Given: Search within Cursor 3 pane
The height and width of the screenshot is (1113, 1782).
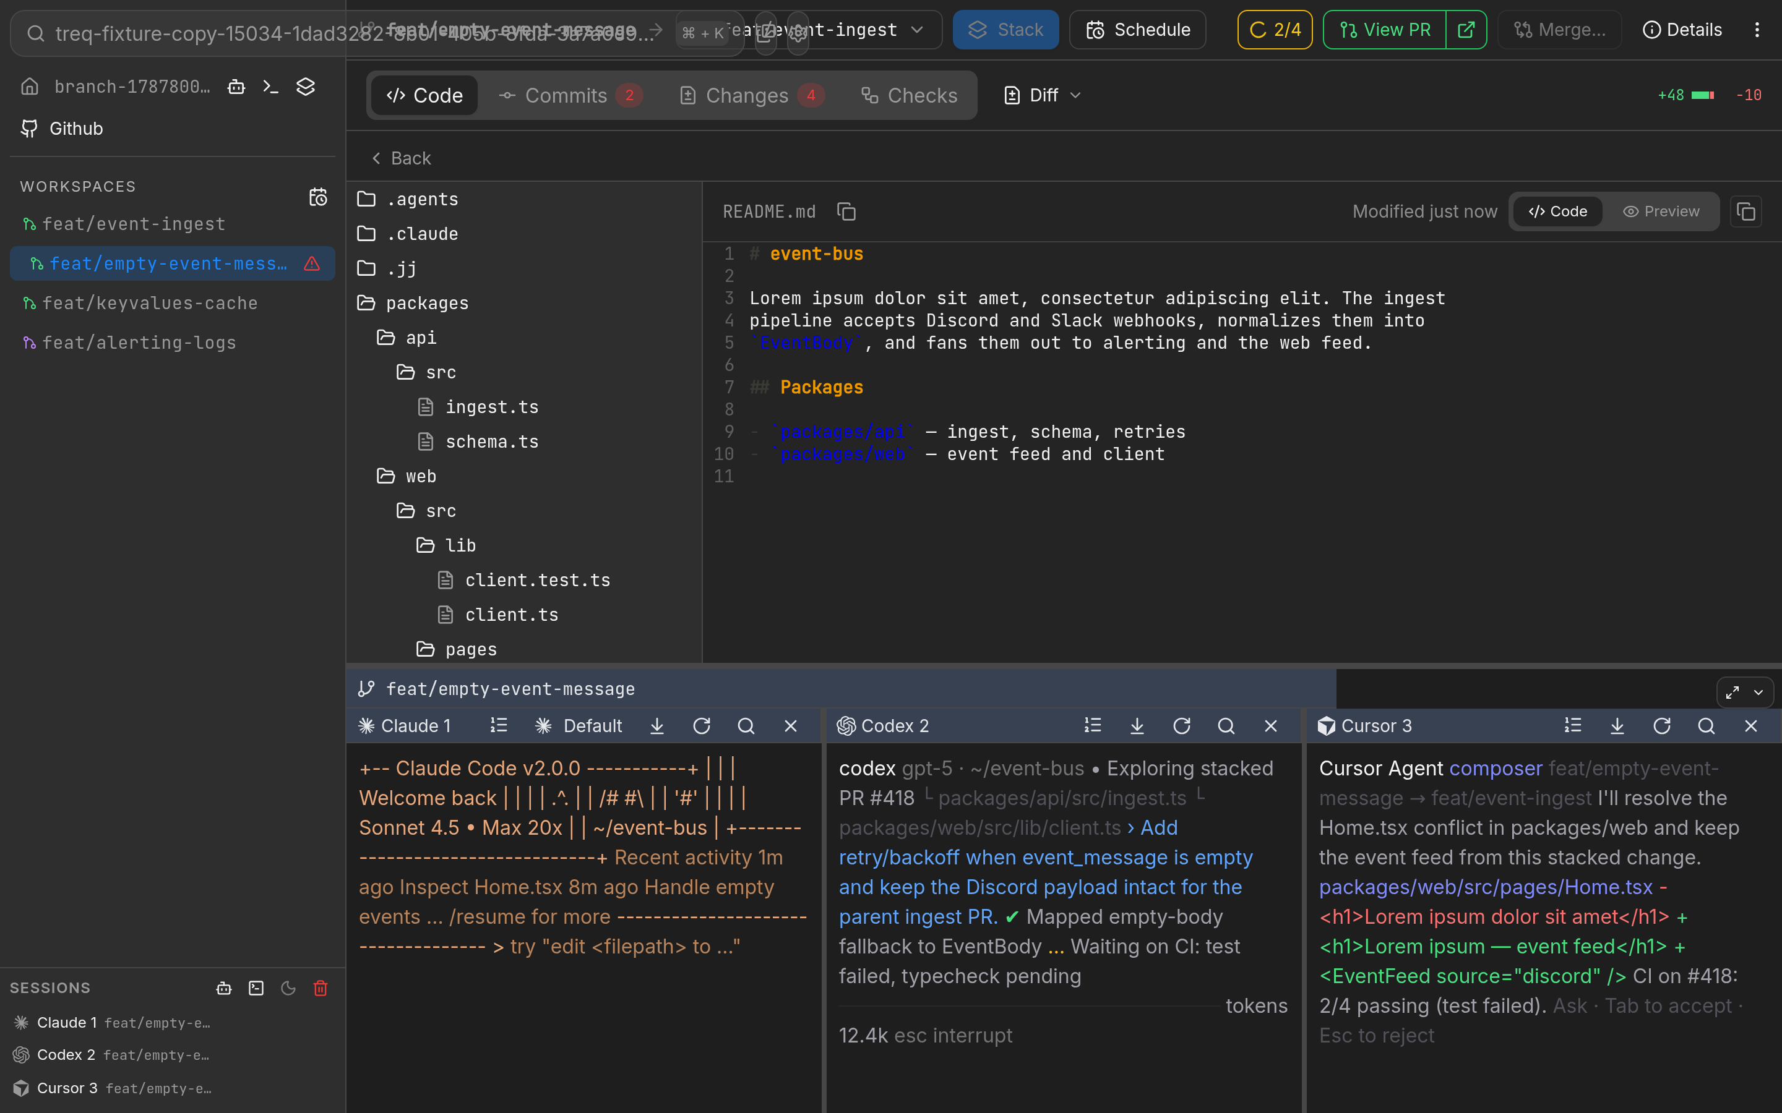Looking at the screenshot, I should coord(1706,726).
